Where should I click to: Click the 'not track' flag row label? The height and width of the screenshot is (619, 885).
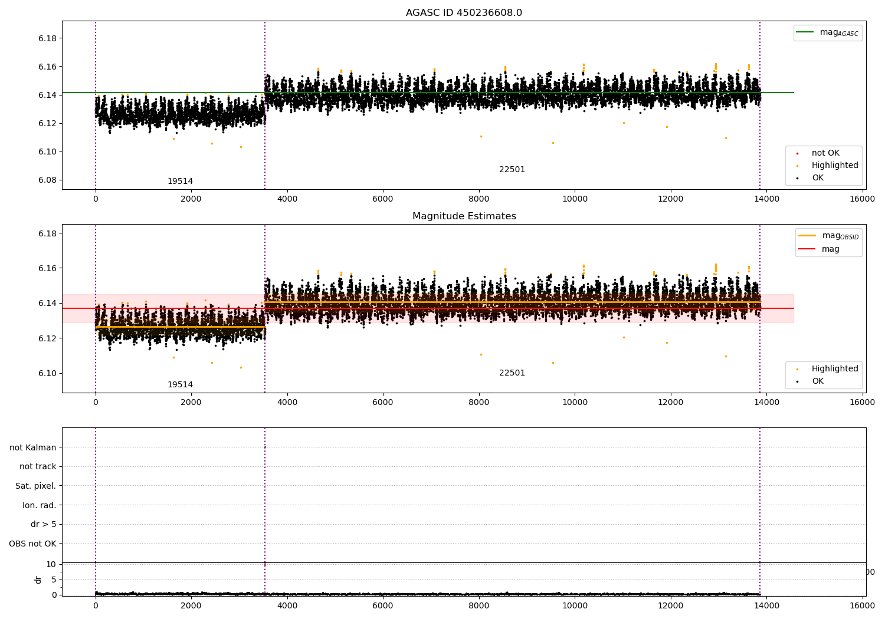point(38,467)
